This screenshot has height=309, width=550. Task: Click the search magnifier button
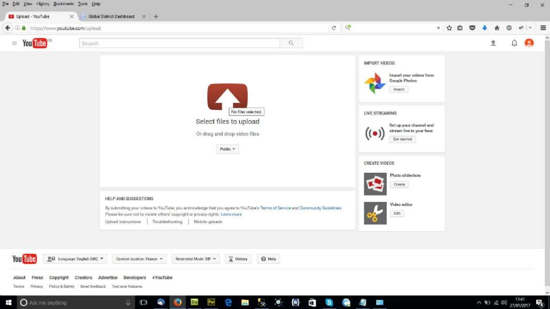pos(291,43)
